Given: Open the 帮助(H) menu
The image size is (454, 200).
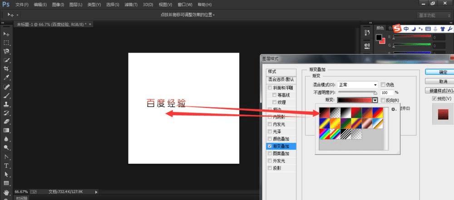Looking at the screenshot, I should pyautogui.click(x=204, y=5).
